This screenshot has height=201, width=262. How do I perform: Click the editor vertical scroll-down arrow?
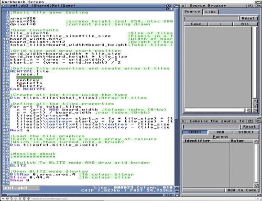click(177, 191)
